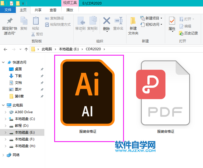Open the Properties checkmark icon
The width and height of the screenshot is (203, 168).
click(x=172, y=21)
